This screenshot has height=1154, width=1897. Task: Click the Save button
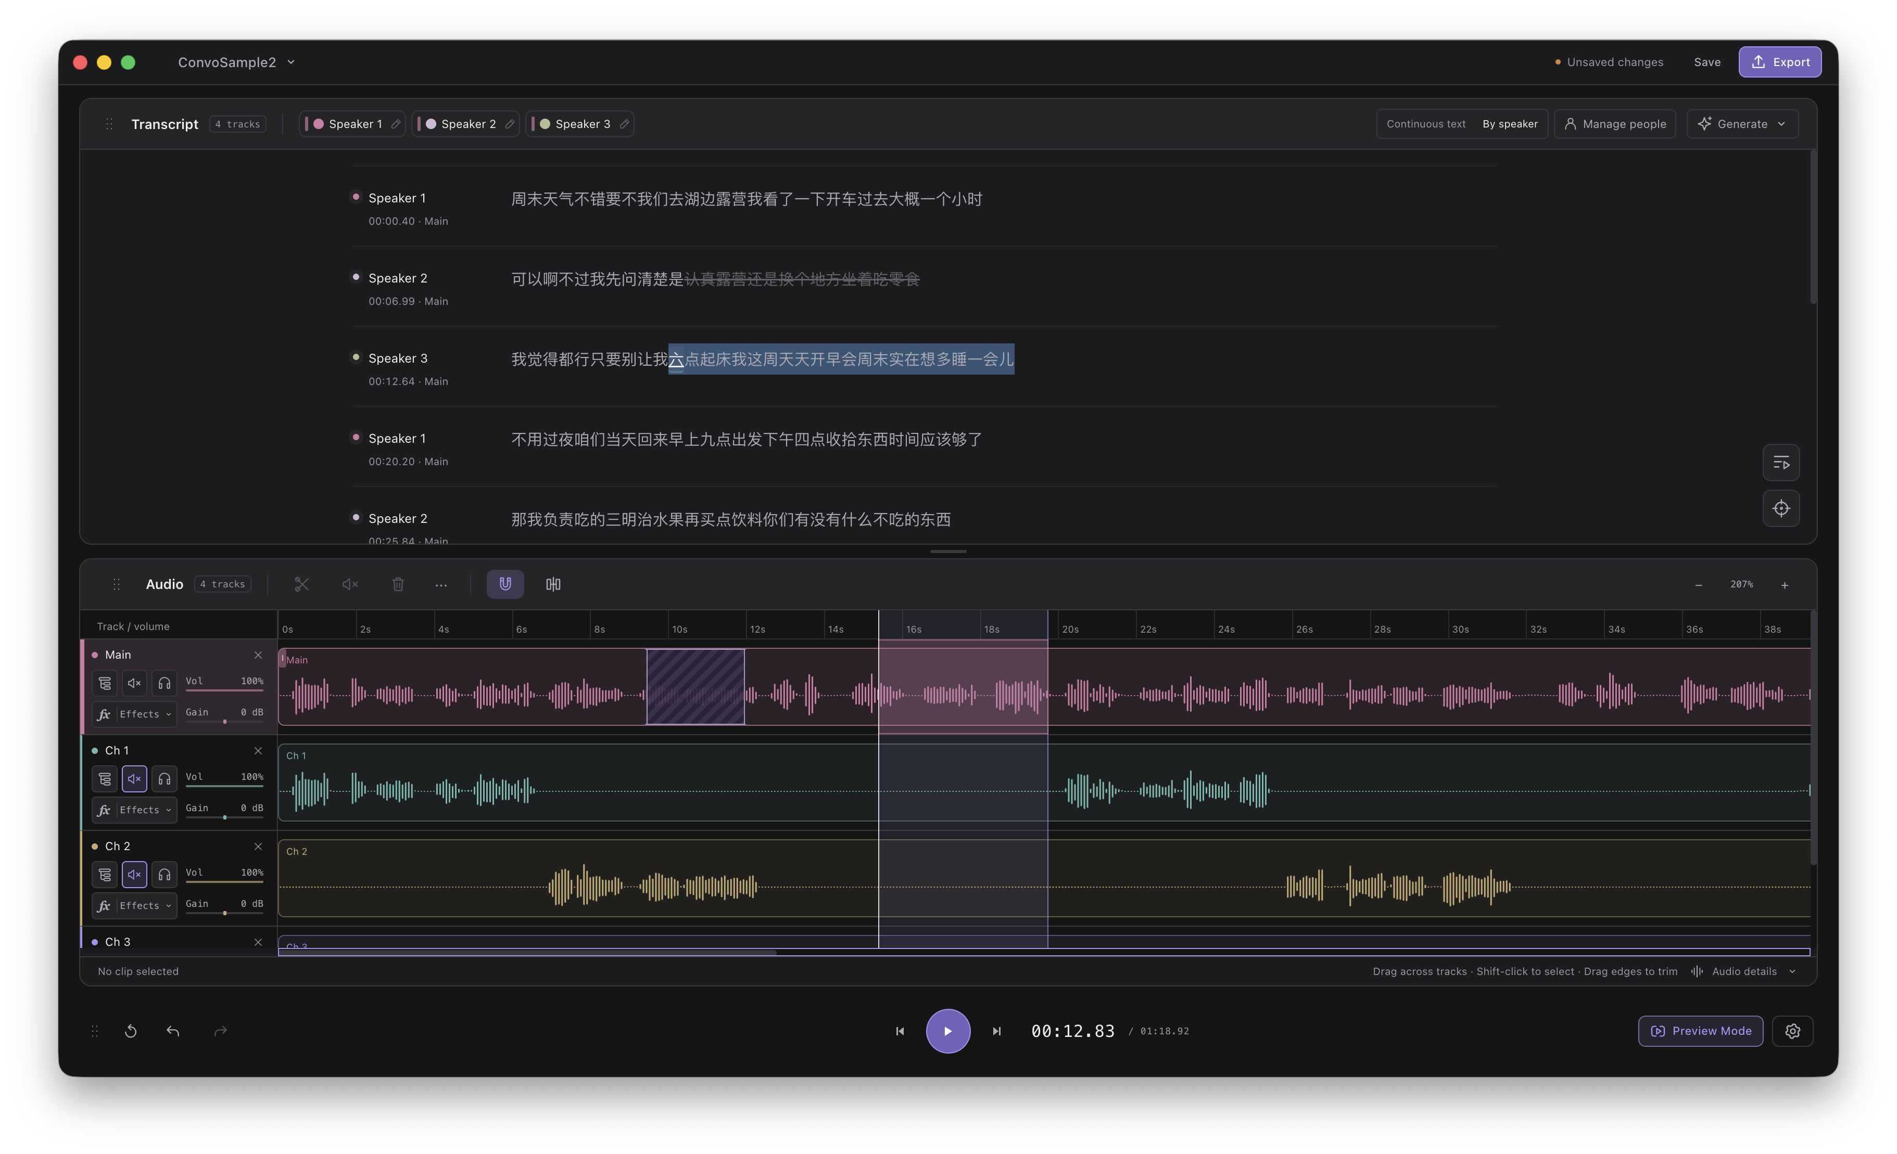(x=1707, y=62)
